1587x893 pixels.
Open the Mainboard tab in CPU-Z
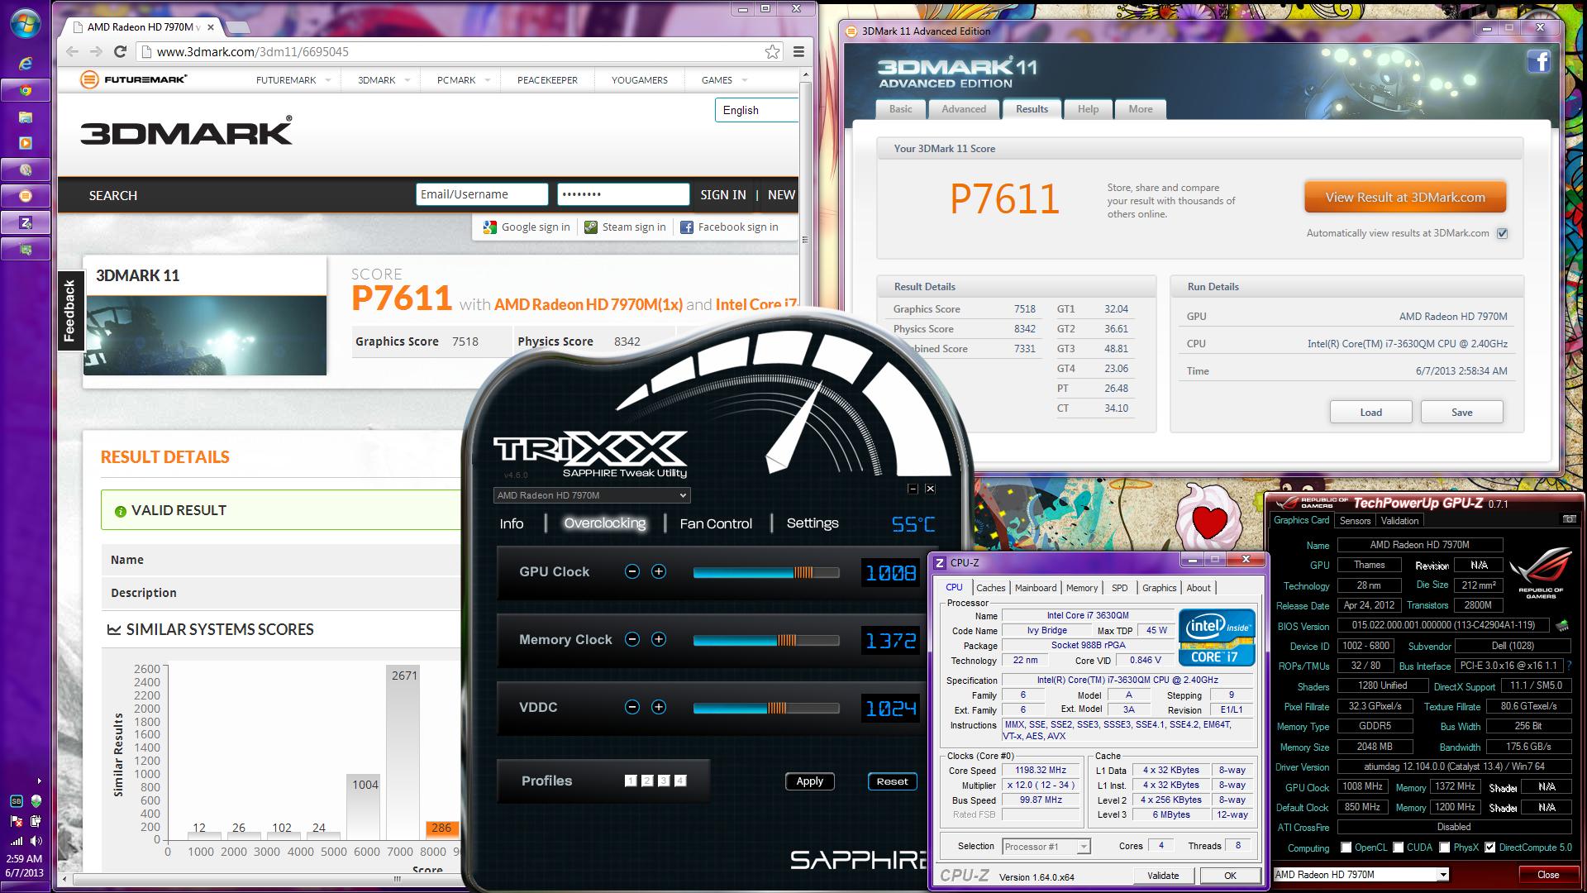[1036, 588]
